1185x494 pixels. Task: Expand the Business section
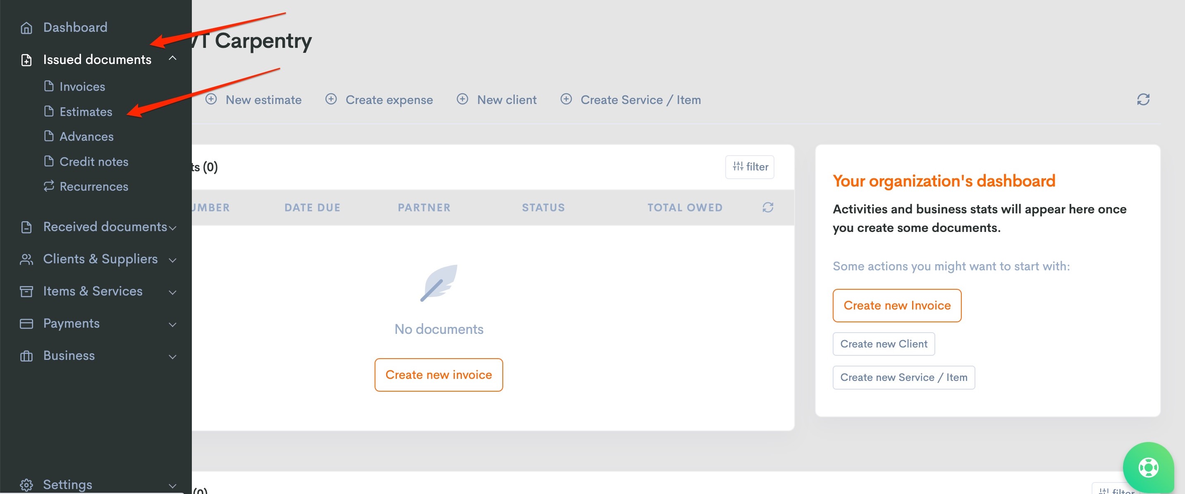tap(172, 357)
